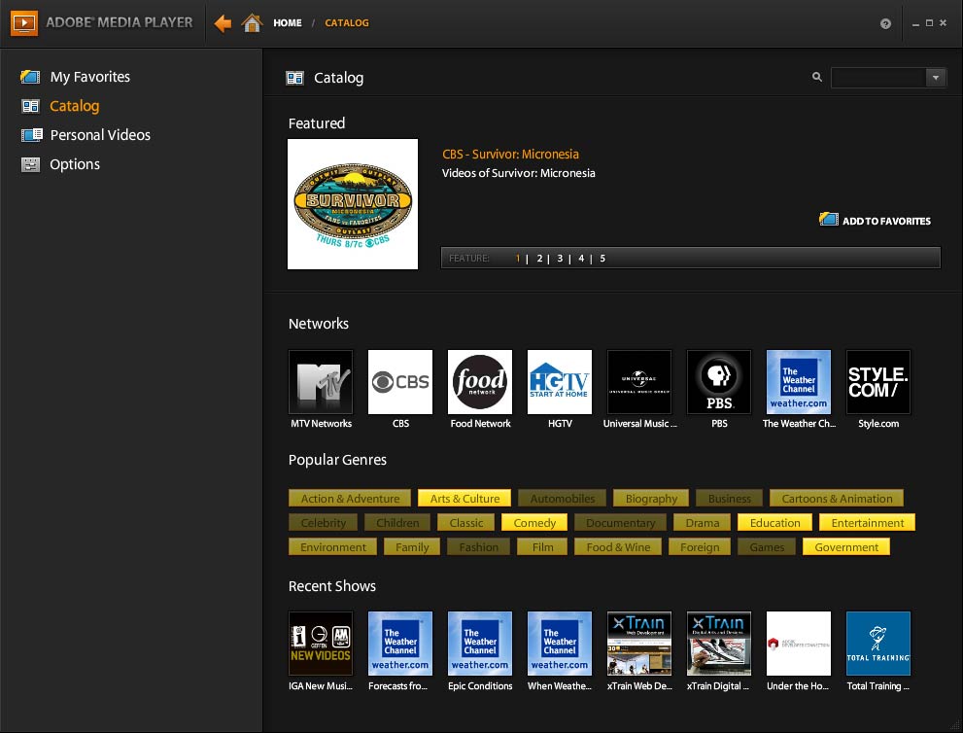Open Personal Videos in the sidebar
This screenshot has width=963, height=733.
coord(100,135)
